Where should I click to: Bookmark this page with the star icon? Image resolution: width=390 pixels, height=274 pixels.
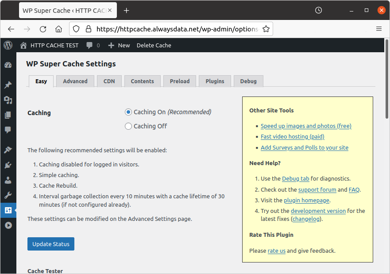pos(266,29)
